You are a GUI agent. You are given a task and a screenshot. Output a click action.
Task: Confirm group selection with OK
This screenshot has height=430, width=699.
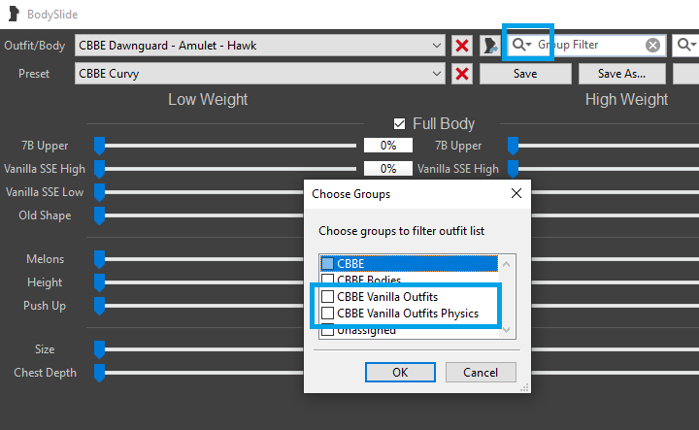400,372
